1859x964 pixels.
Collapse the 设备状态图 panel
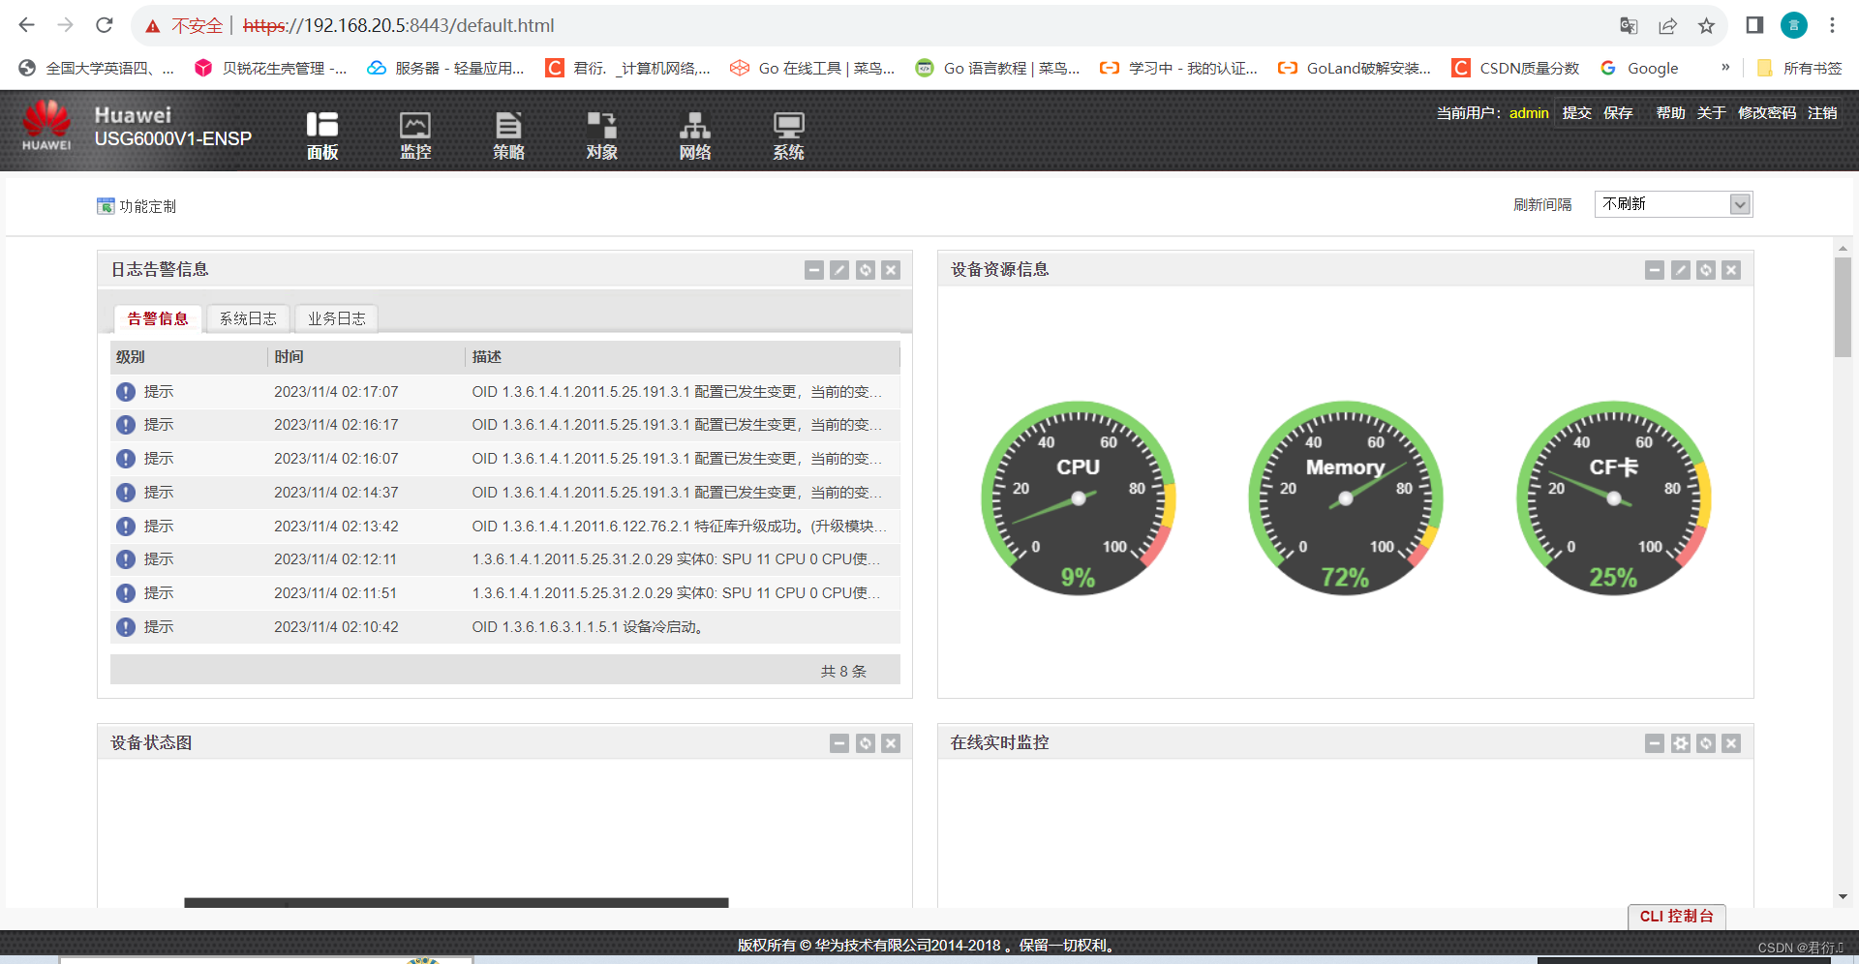[x=839, y=743]
